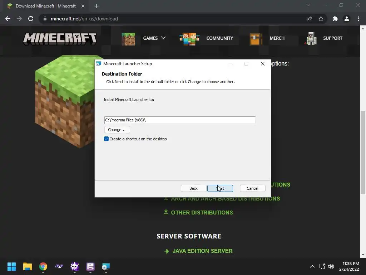The height and width of the screenshot is (275, 366).
Task: Open the volume tray icon
Action: [331, 266]
